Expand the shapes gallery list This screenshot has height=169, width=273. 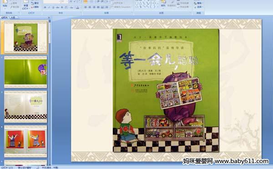(x=158, y=7)
